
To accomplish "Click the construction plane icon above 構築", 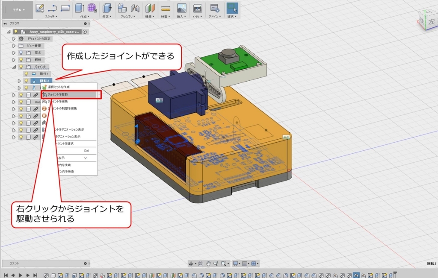I will (150, 8).
